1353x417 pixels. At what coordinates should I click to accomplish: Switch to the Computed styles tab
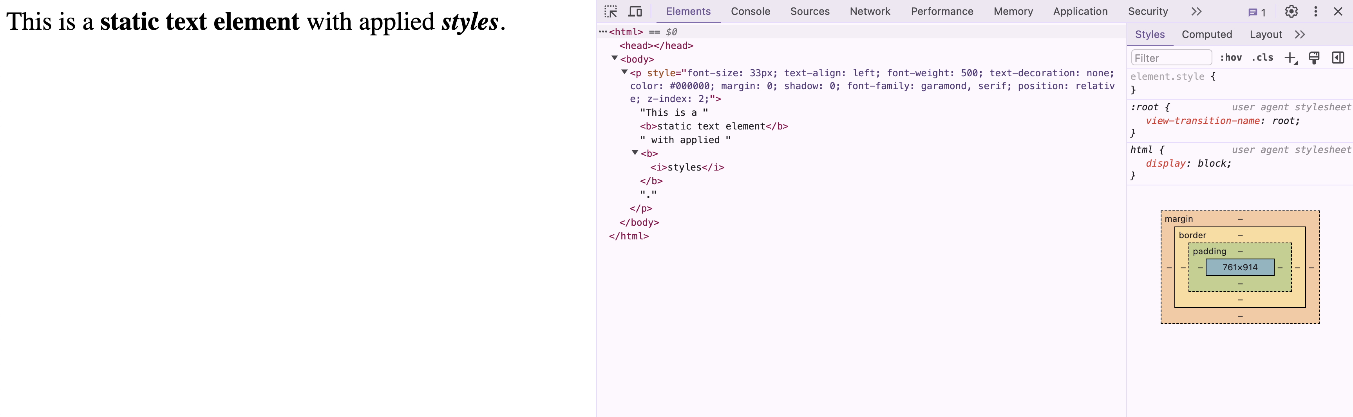[x=1206, y=34]
